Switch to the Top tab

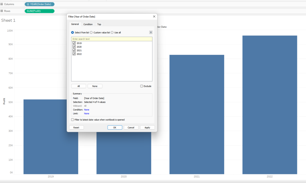click(x=99, y=24)
